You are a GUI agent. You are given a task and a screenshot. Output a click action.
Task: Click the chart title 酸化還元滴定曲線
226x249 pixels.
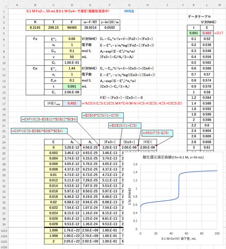173,157
